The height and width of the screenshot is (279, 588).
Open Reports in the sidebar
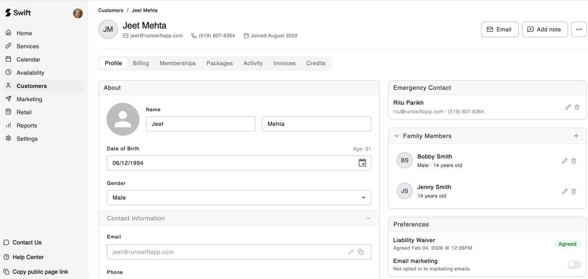click(x=27, y=125)
